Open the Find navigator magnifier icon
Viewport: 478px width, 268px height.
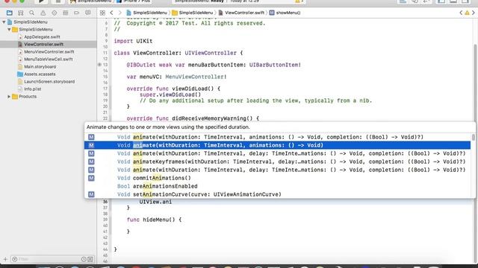(31, 13)
